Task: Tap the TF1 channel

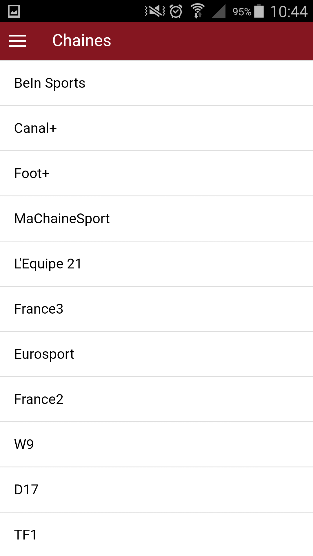Action: point(156,535)
